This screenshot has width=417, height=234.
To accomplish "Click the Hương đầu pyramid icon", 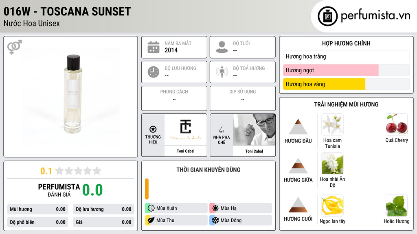I will 298,127.
